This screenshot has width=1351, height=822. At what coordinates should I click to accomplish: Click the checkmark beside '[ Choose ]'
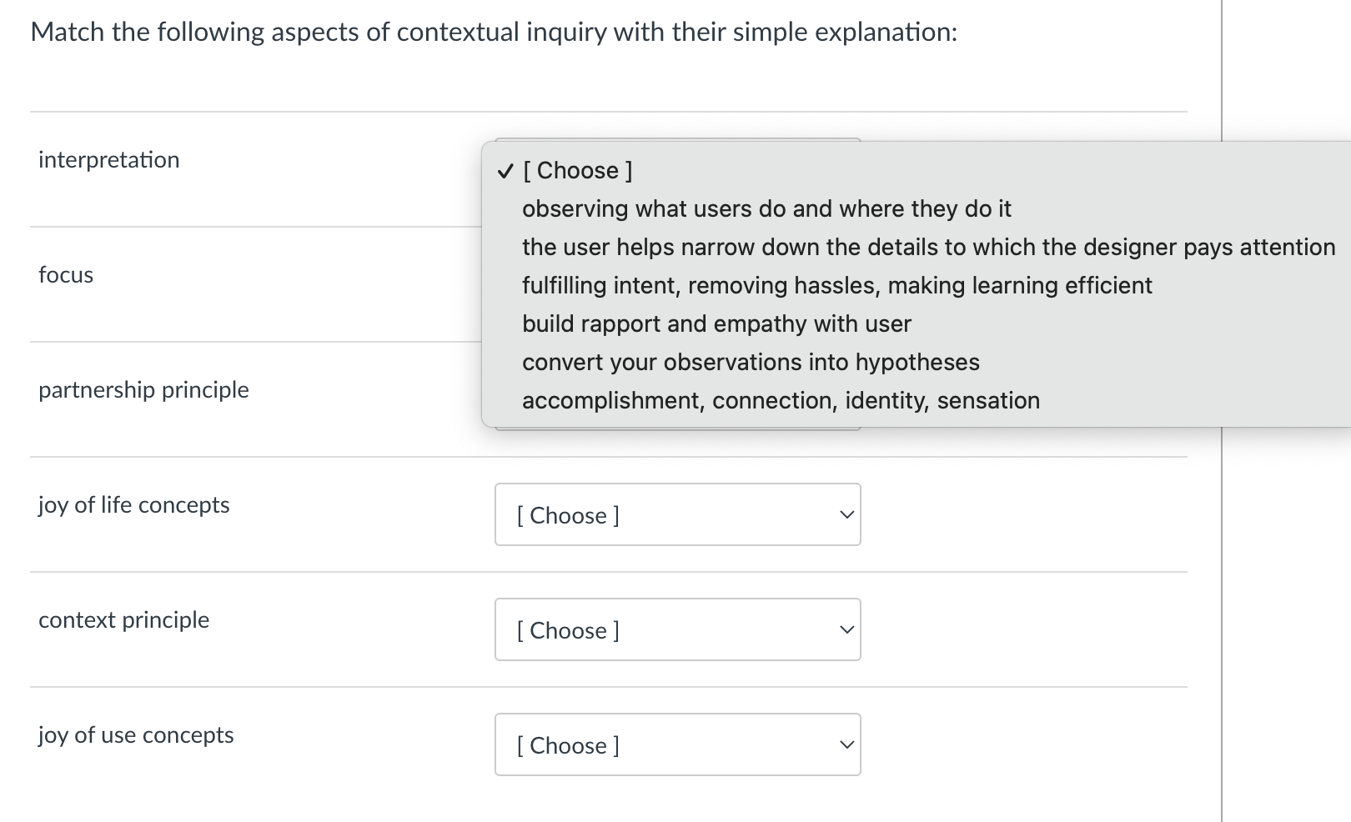[x=505, y=171]
